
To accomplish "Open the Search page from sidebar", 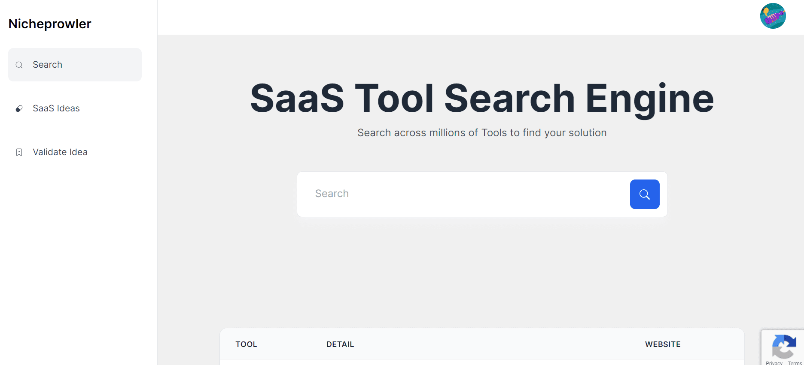I will coord(48,65).
